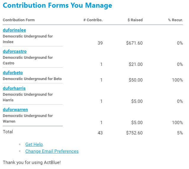
Task: Click the % Recur. column header
Action: [x=175, y=20]
